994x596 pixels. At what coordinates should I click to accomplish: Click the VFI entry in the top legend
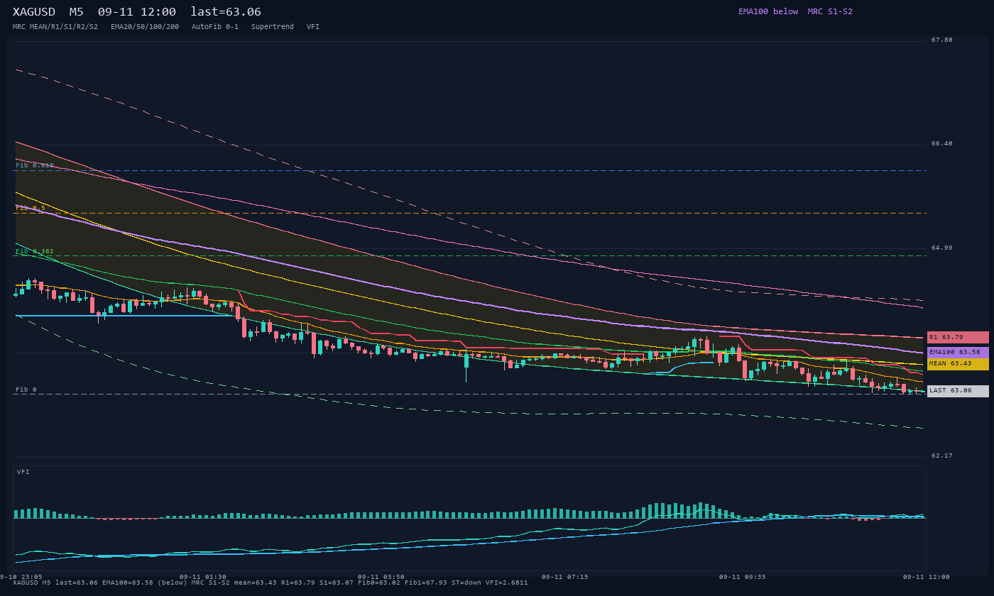[313, 27]
